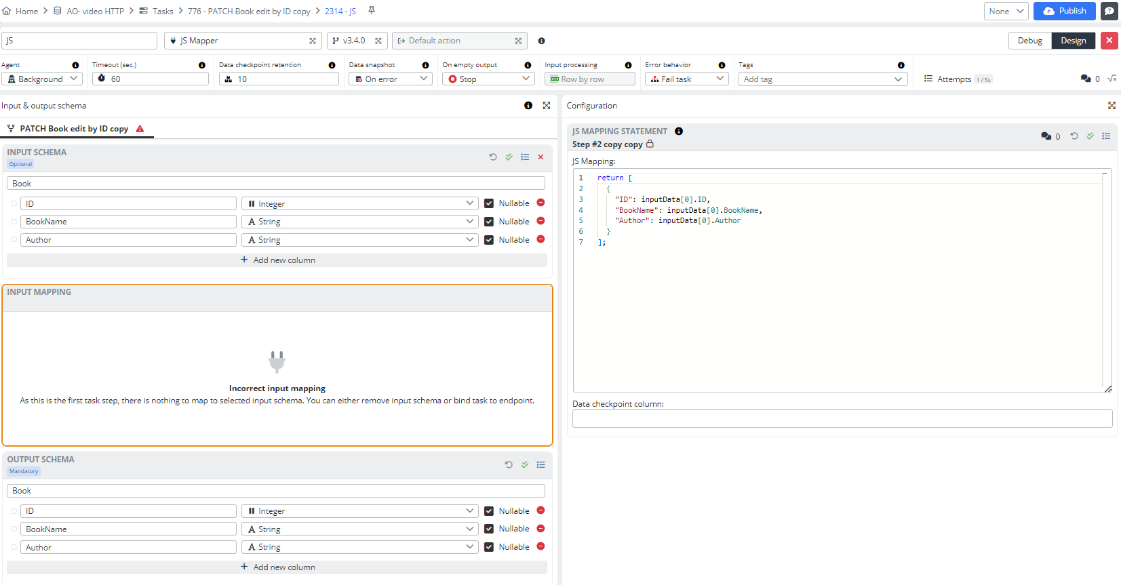Add new column to Output Schema

pyautogui.click(x=277, y=567)
